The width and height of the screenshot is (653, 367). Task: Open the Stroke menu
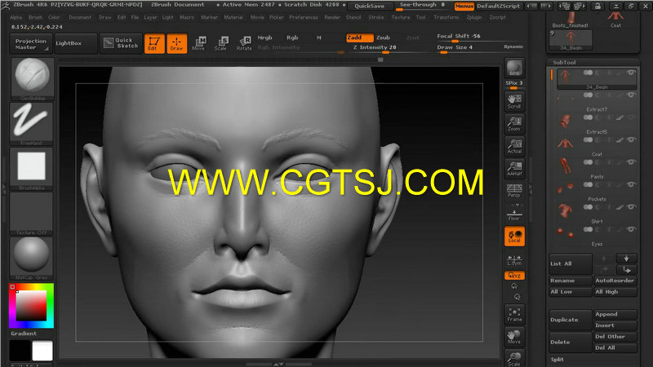click(376, 17)
